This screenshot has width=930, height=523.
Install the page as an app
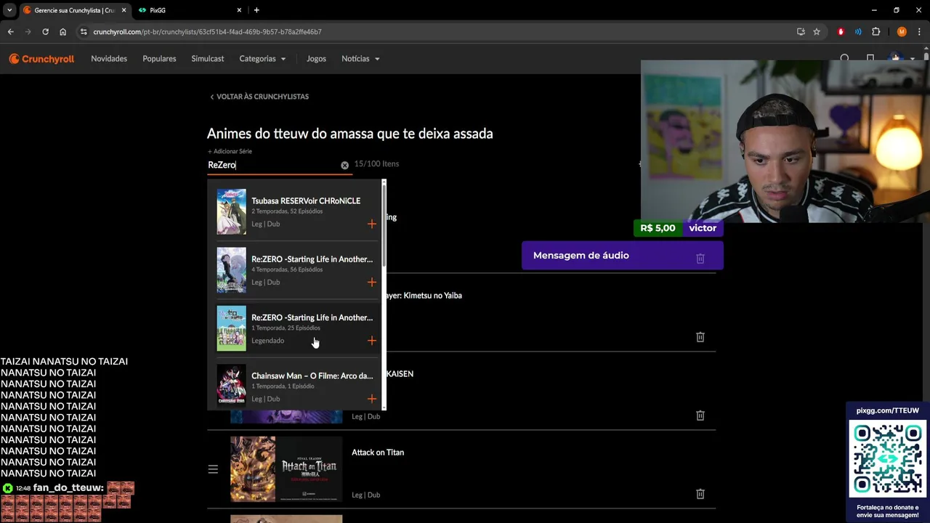[801, 32]
